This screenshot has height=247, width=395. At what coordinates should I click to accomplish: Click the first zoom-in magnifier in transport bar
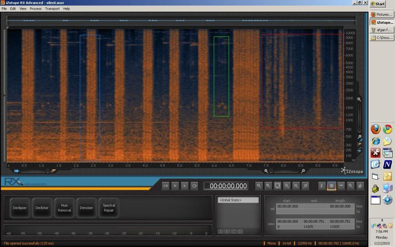click(259, 186)
